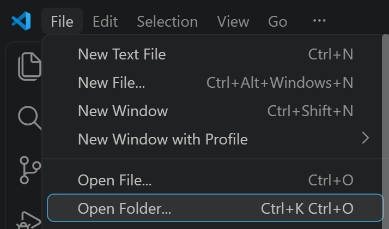This screenshot has height=229, width=389.
Task: Click the Visual Studio Code logo icon
Action: [x=21, y=21]
